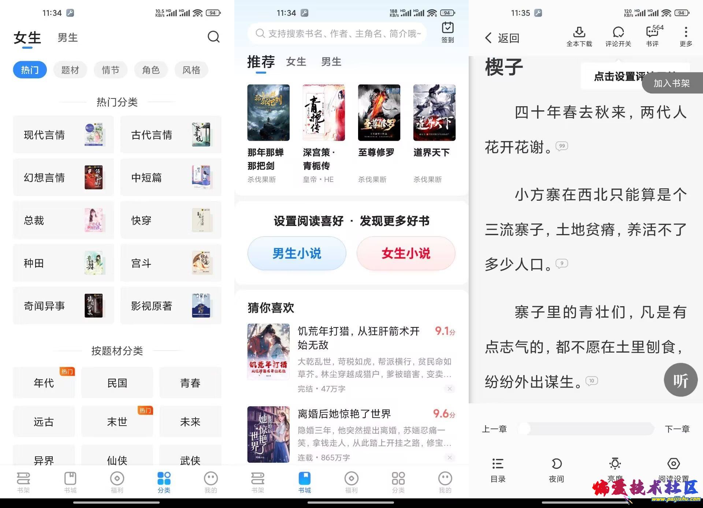The height and width of the screenshot is (508, 703).
Task: Open the 更多 three-dot menu
Action: coord(686,37)
